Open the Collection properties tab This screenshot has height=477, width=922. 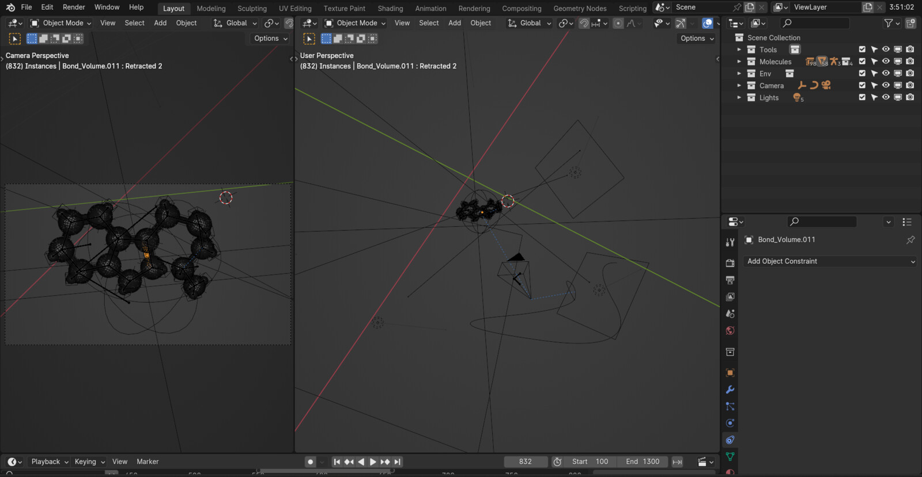click(730, 352)
